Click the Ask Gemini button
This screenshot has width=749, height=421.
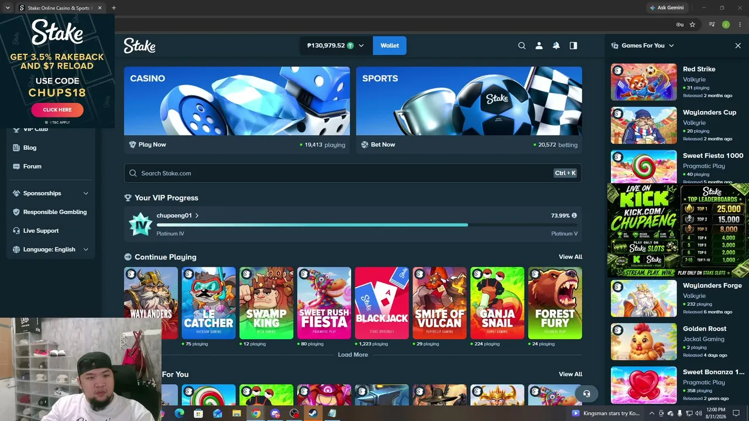coord(666,8)
